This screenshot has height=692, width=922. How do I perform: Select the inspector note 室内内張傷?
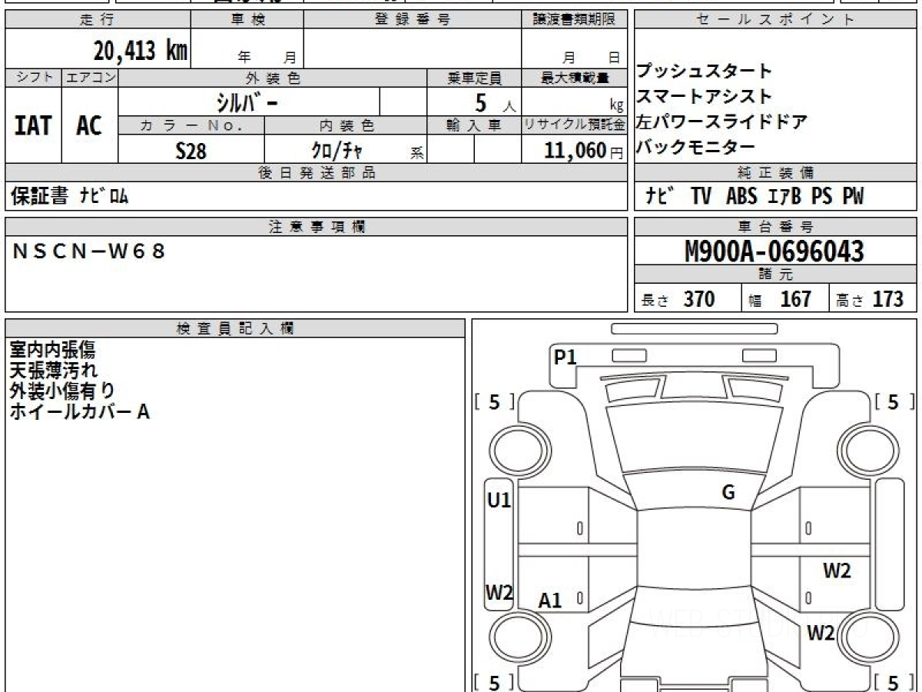tap(52, 350)
